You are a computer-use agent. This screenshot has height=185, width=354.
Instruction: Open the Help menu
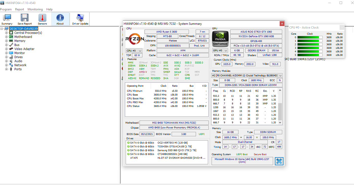(49, 9)
